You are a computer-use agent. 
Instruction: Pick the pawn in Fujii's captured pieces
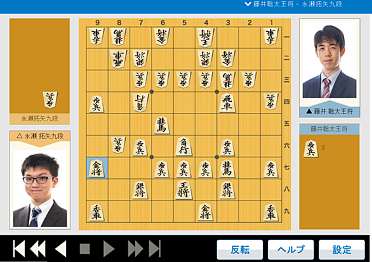click(x=311, y=148)
